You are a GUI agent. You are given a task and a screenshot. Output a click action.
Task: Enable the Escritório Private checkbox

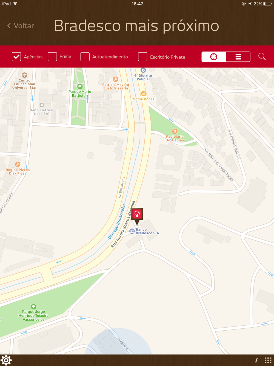[142, 57]
